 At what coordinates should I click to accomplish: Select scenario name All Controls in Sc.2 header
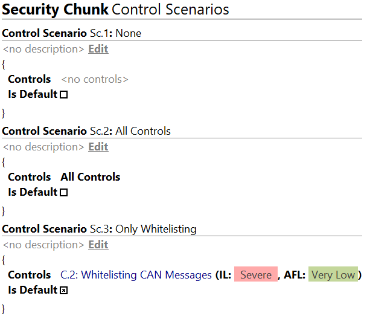pos(143,131)
